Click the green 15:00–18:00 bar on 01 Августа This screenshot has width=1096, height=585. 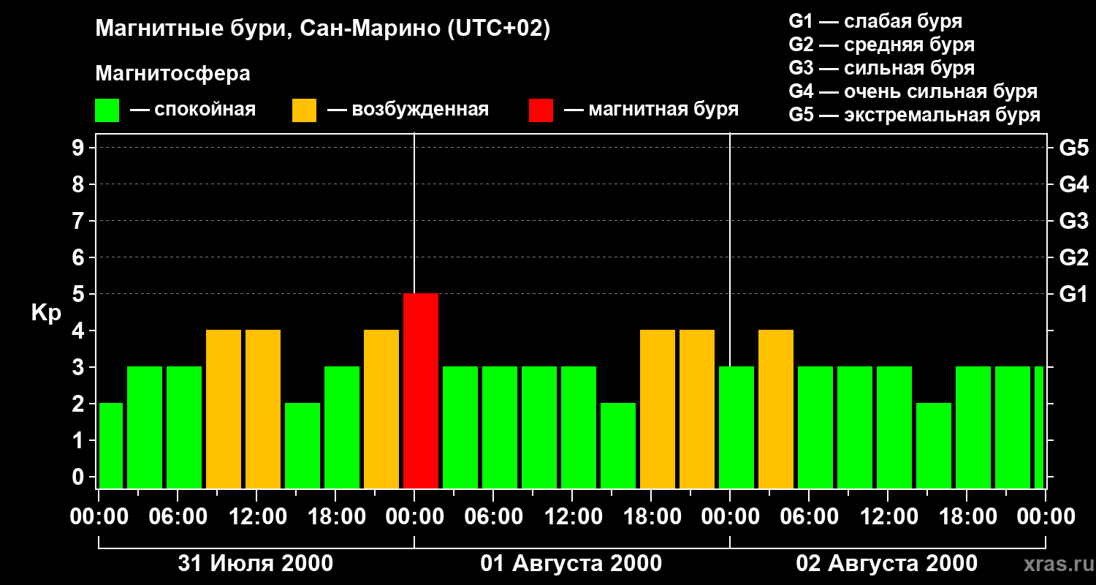618,446
